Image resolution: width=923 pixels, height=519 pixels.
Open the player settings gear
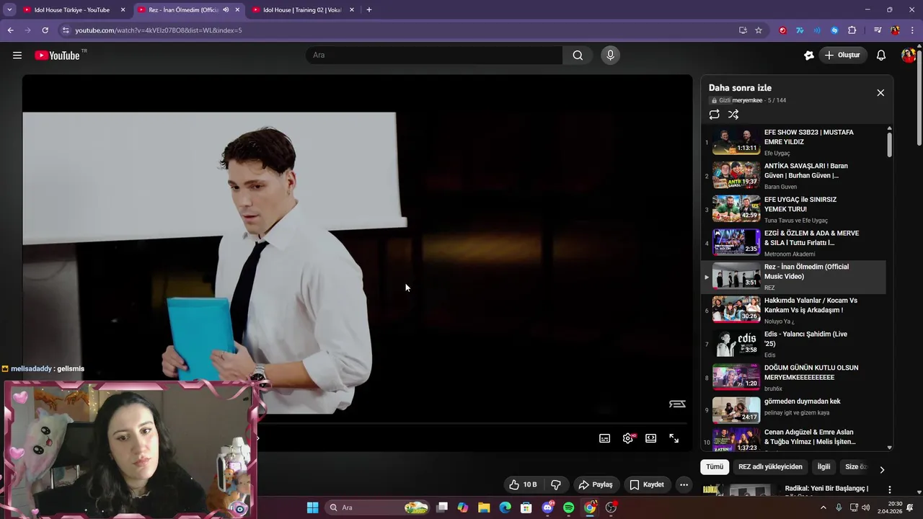click(x=628, y=438)
